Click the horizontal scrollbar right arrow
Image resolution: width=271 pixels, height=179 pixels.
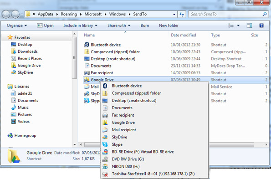click(x=266, y=144)
